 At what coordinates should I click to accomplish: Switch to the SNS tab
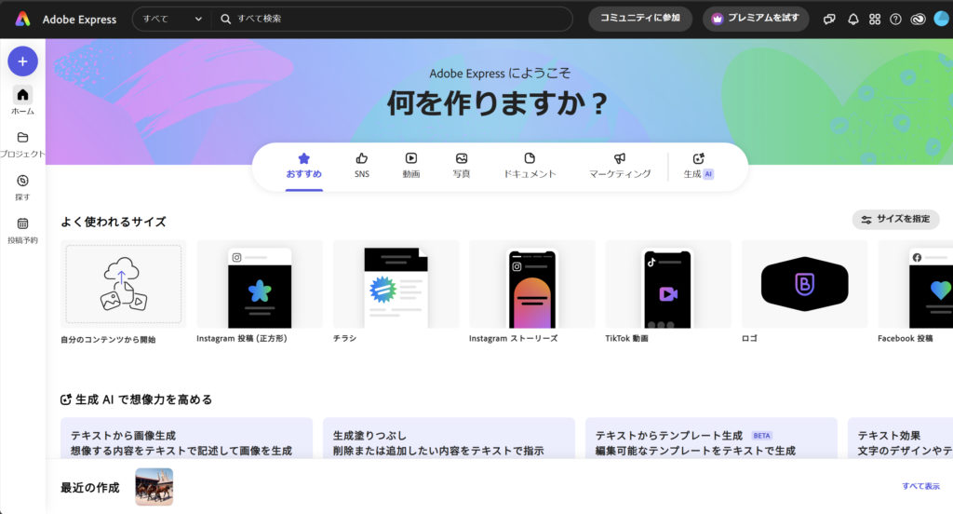(x=362, y=166)
